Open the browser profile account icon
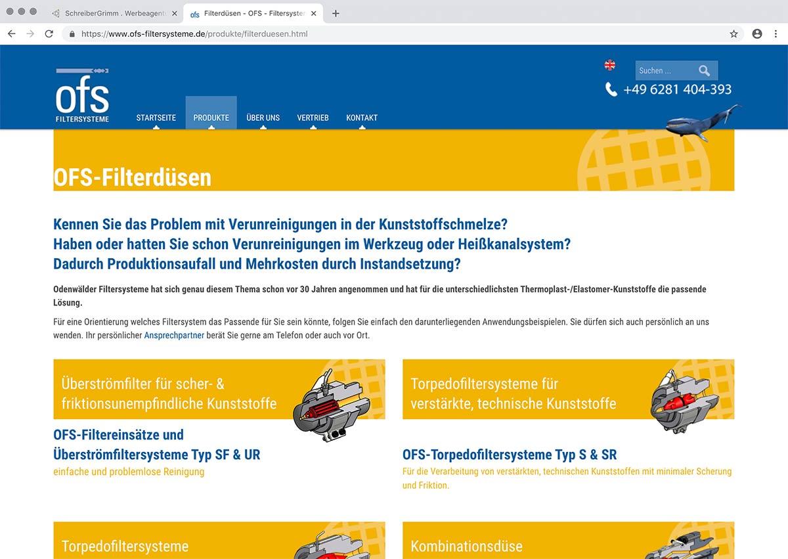Screen dimensions: 788x559 point(757,34)
